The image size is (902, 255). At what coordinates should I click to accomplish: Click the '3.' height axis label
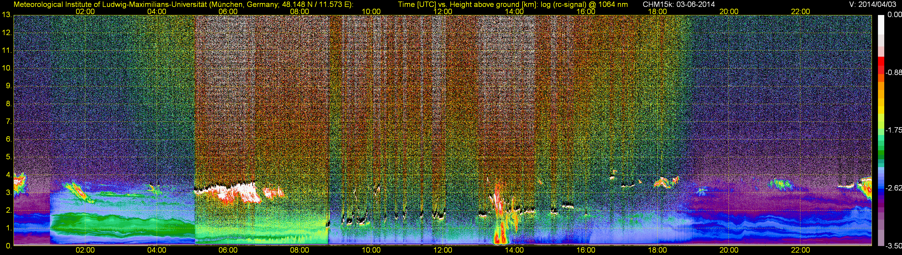(x=9, y=193)
